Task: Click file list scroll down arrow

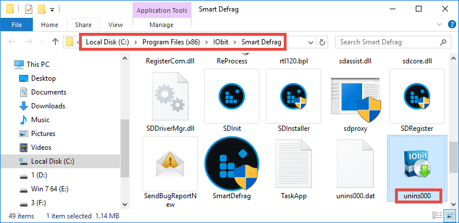Action: [x=453, y=204]
